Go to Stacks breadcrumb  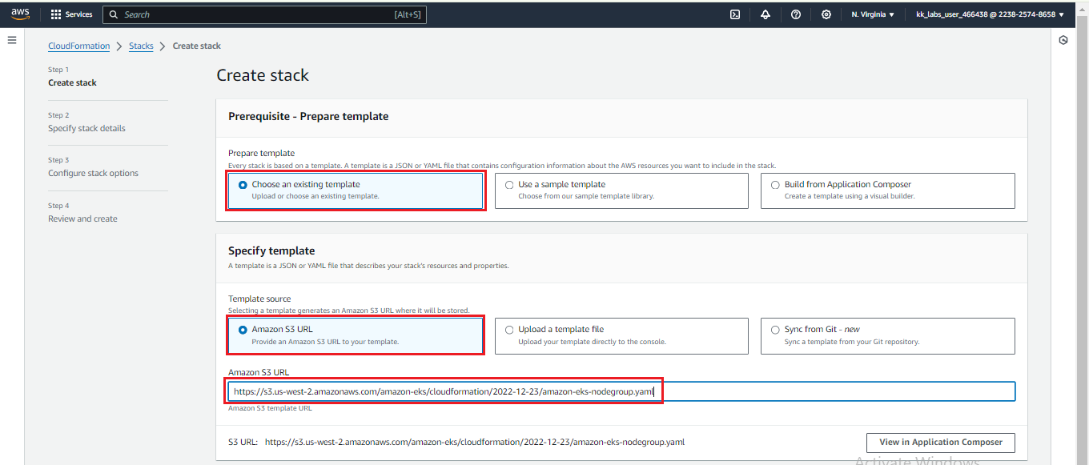tap(141, 46)
